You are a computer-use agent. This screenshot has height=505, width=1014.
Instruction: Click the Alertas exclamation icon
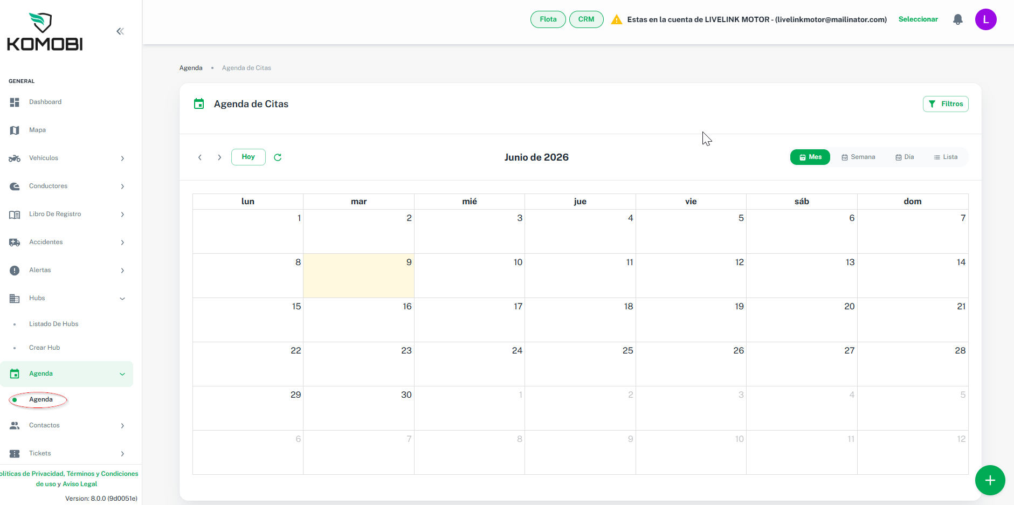coord(15,270)
